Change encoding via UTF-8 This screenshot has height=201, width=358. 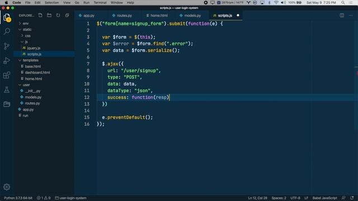[295, 198]
